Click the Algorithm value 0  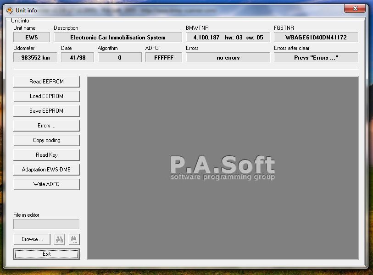[120, 57]
